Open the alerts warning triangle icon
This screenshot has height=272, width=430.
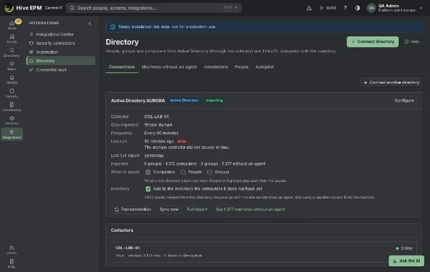[x=309, y=8]
